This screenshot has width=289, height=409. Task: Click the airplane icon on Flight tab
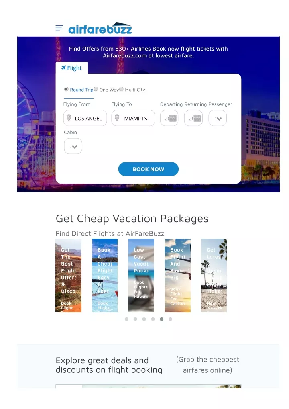pyautogui.click(x=63, y=68)
